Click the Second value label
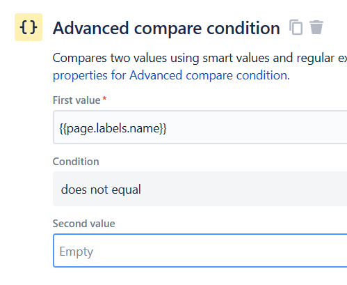 (x=84, y=224)
